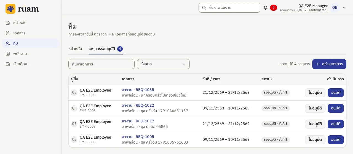Open เงินเดือน sidebar menu item
This screenshot has width=353, height=154.
31,64
